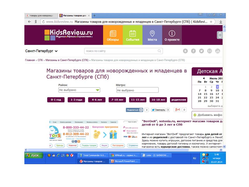Click vertical scrollbar down arrow
The width and height of the screenshot is (249, 187).
(224, 146)
